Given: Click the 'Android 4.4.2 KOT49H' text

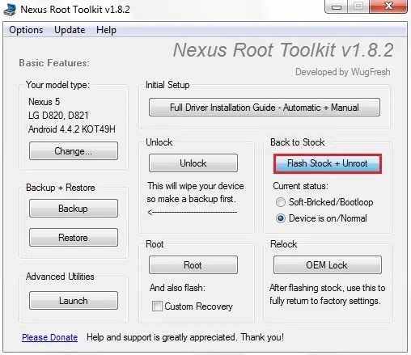Looking at the screenshot, I should 72,129.
